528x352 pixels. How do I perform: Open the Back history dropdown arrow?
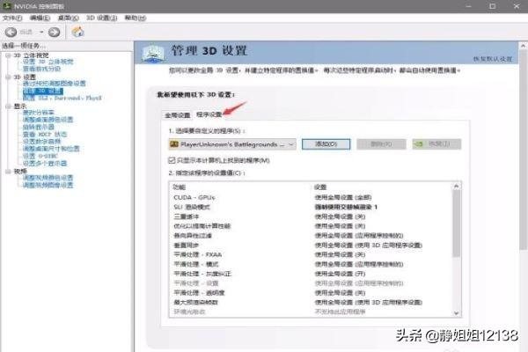tap(41, 32)
